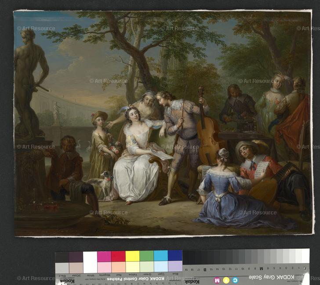The width and height of the screenshot is (320, 285).
Task: Click the 'Black' patch label
Action: point(62,276)
